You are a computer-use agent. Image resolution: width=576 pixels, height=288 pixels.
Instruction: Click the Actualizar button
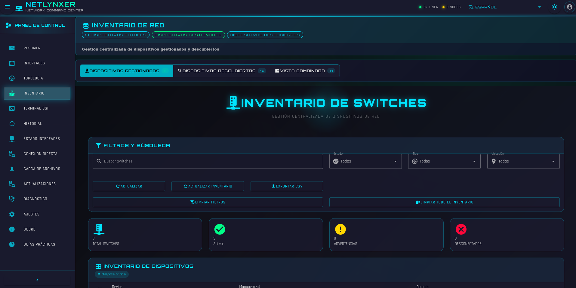(129, 186)
